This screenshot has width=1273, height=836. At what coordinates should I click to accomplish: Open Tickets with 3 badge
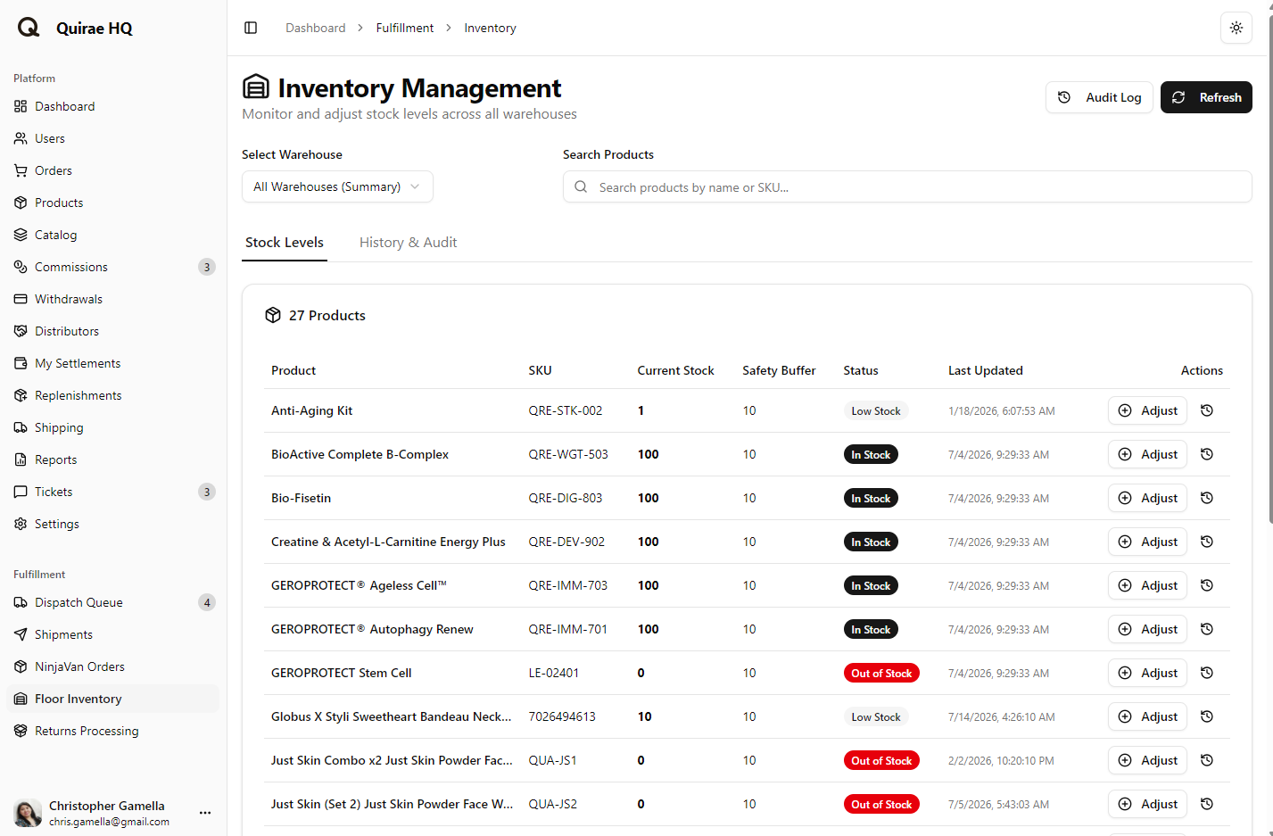[113, 492]
